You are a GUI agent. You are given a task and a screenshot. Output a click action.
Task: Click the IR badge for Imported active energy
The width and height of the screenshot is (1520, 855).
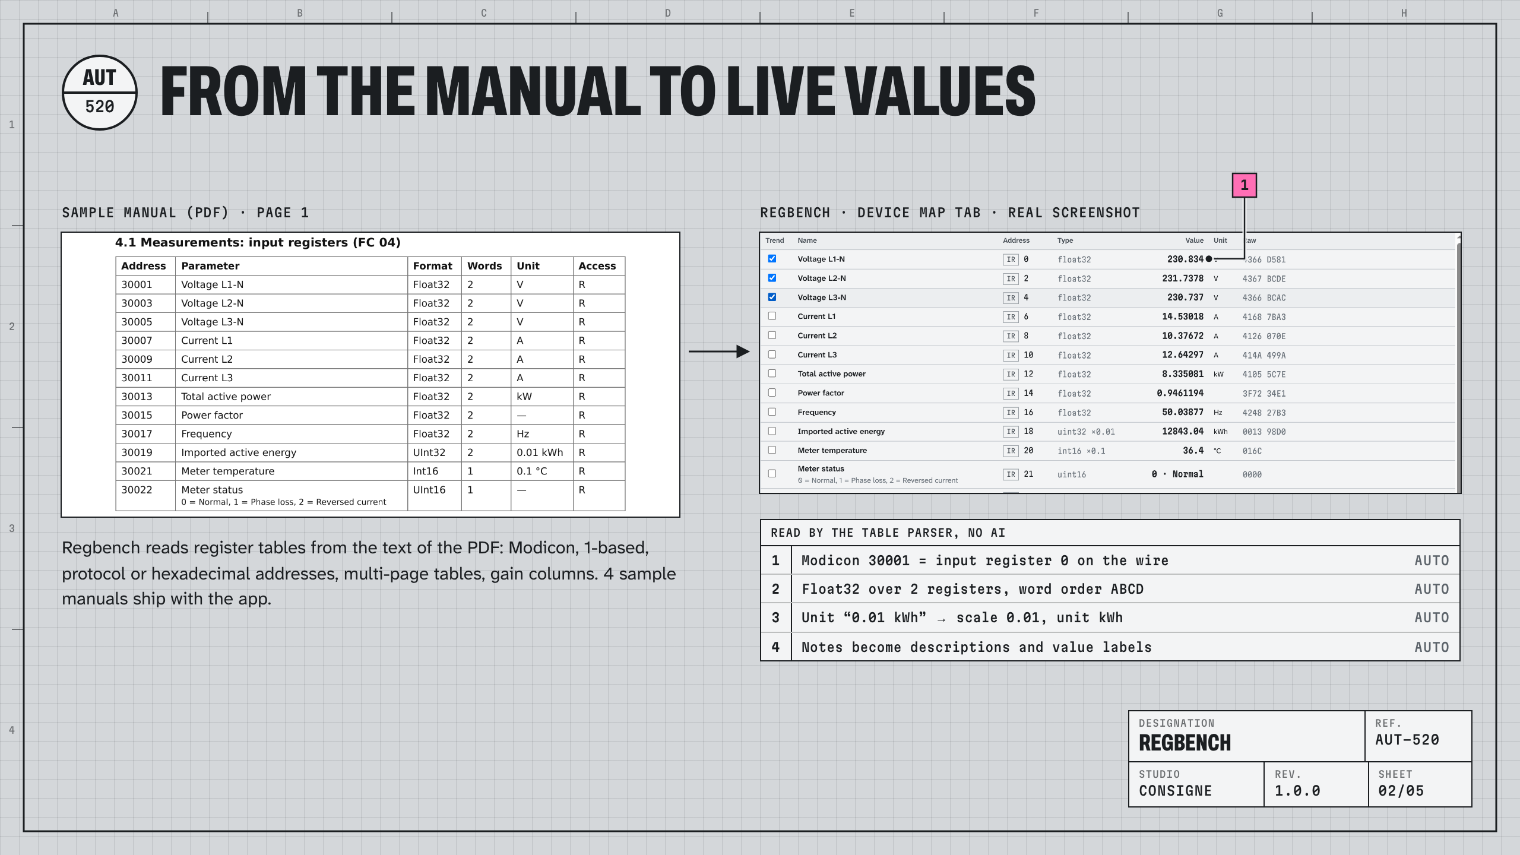point(1011,432)
